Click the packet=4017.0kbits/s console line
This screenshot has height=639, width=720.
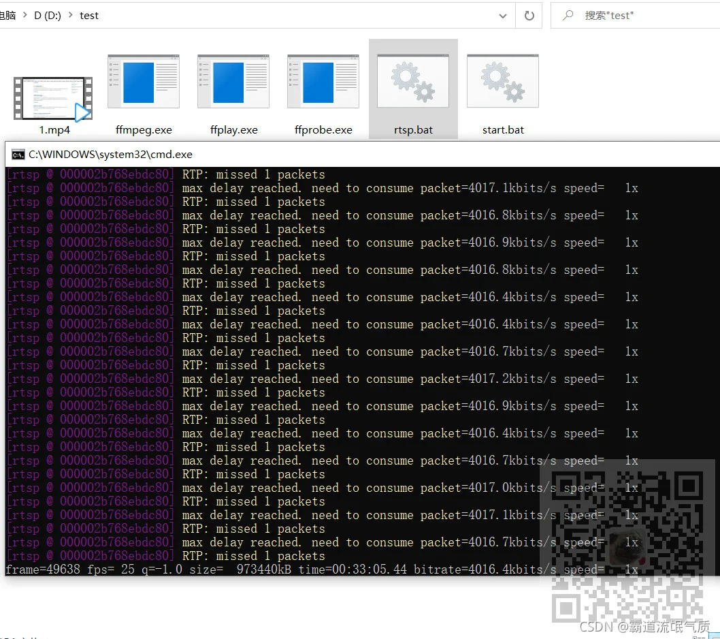click(322, 488)
